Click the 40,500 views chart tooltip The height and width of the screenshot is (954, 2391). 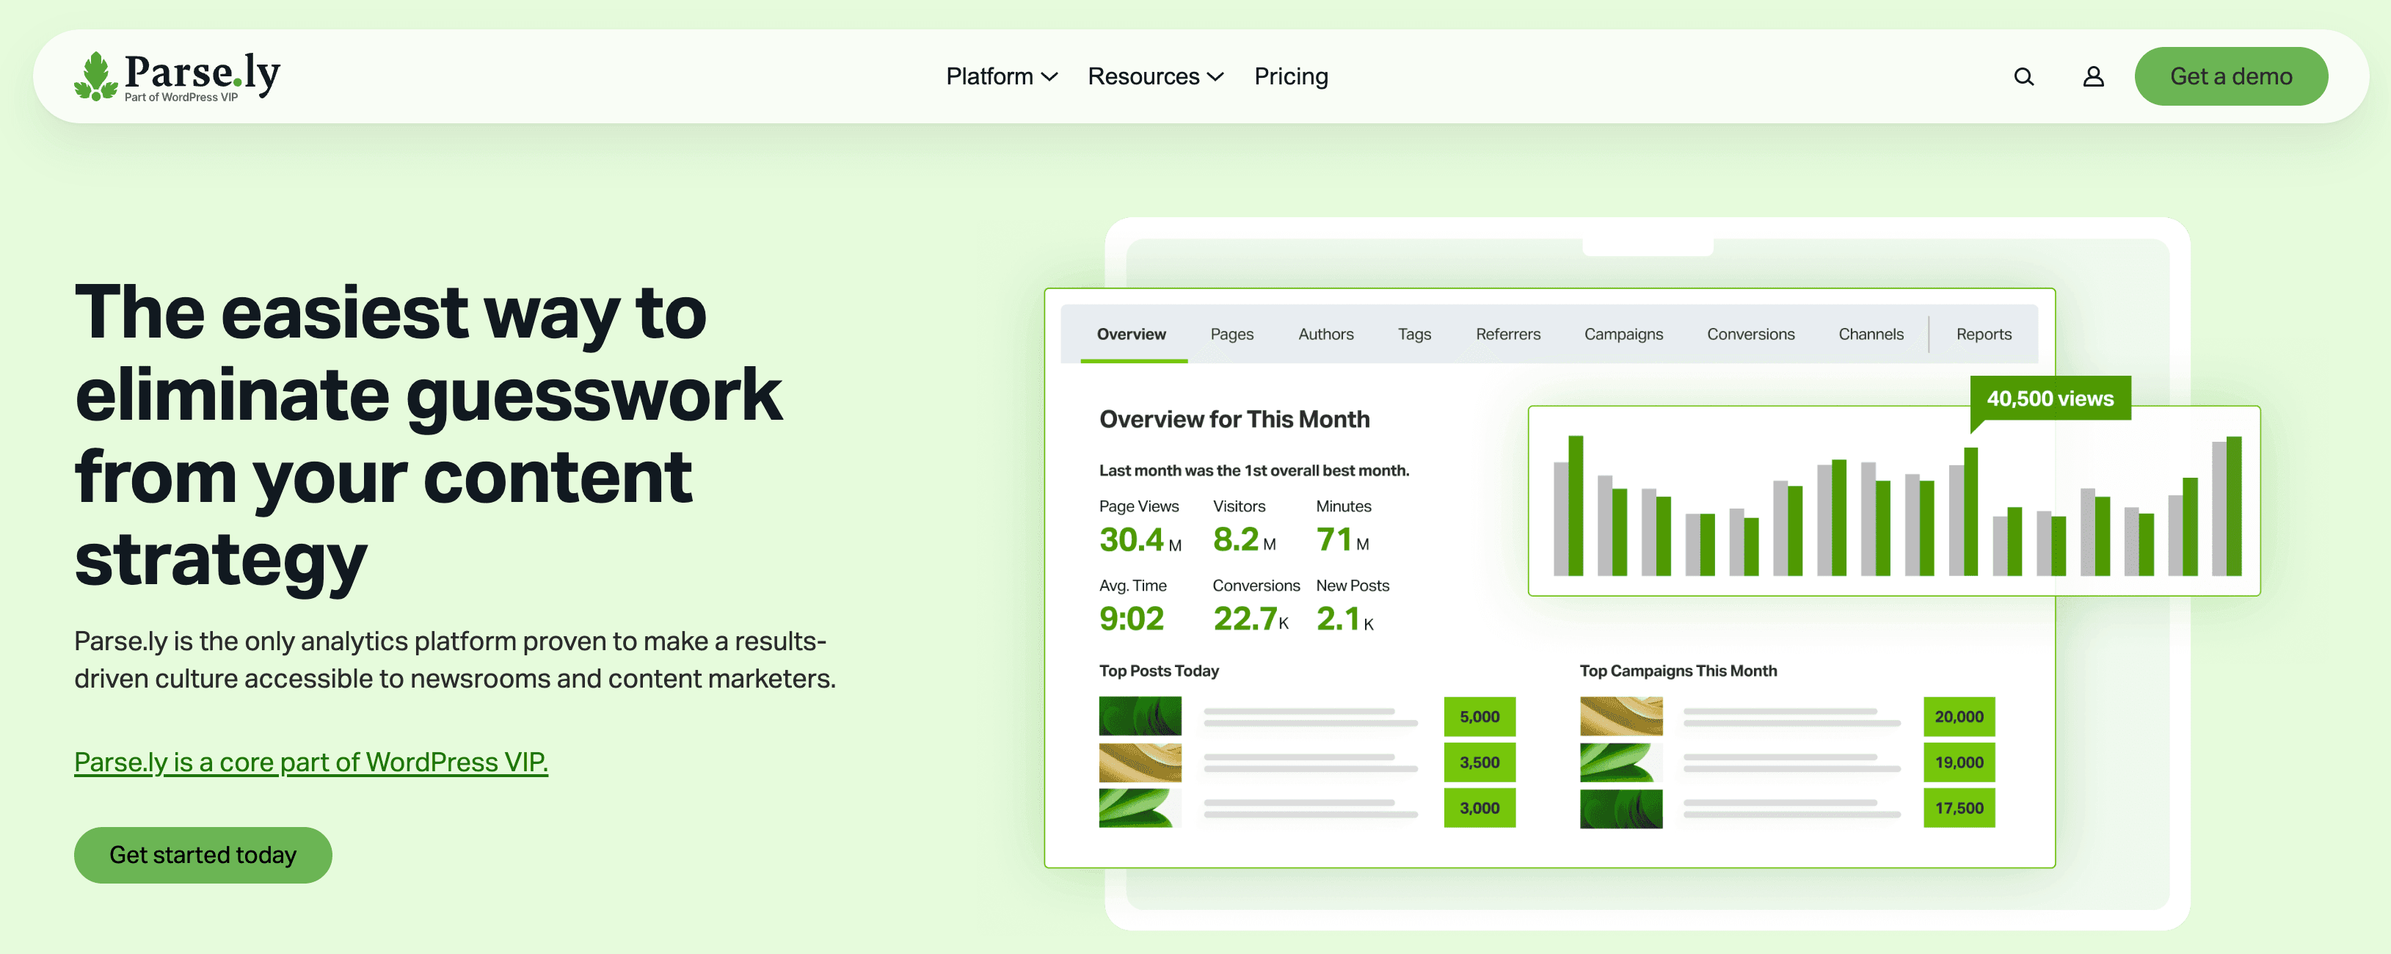[2050, 398]
